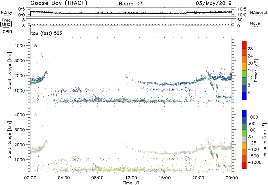The height and width of the screenshot is (185, 268).
Task: Click the "28" label on Power colorbar
Action: [250, 49]
